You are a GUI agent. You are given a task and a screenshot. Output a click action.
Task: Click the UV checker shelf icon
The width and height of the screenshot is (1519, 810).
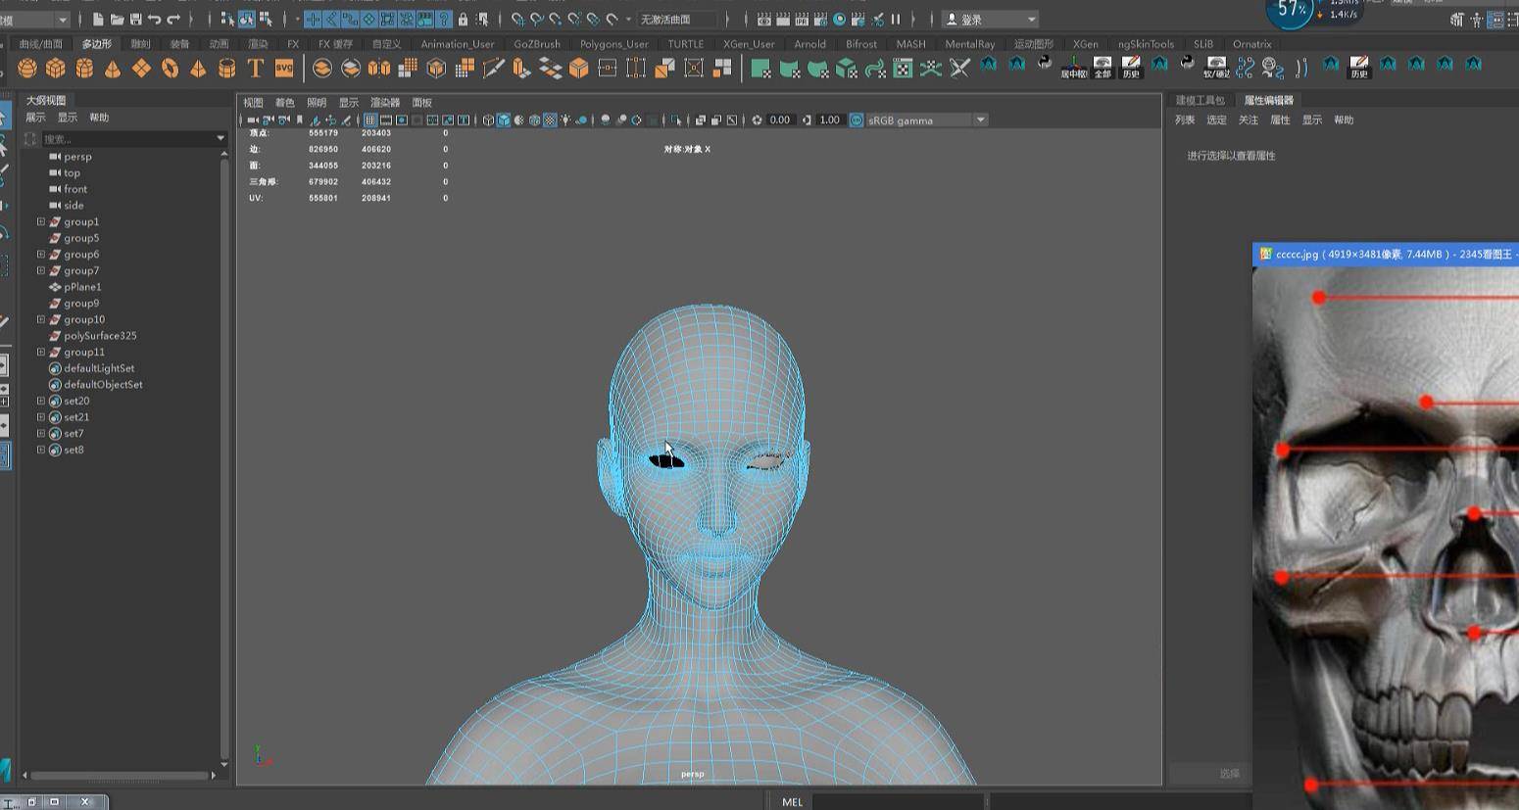click(x=903, y=68)
